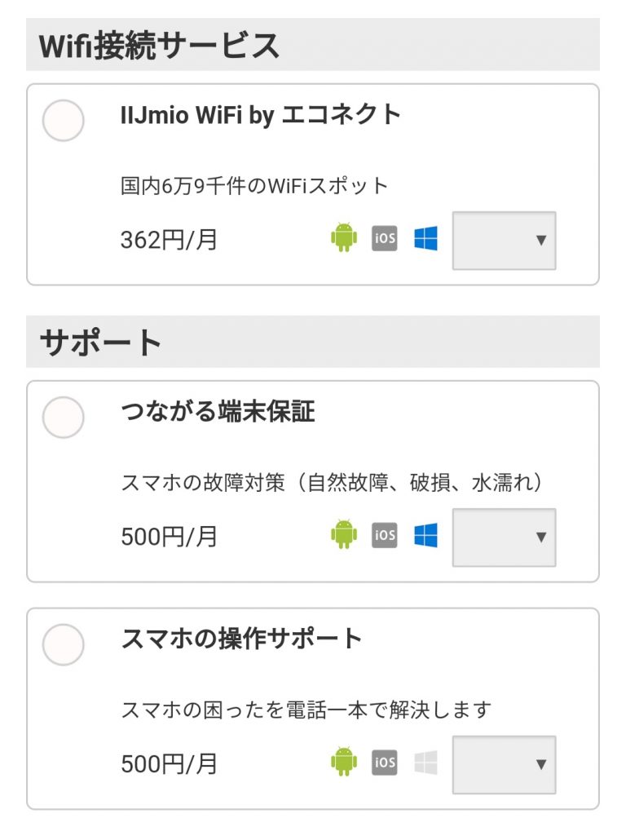Select the つながる端末保証 radio button
The width and height of the screenshot is (626, 827).
click(63, 418)
